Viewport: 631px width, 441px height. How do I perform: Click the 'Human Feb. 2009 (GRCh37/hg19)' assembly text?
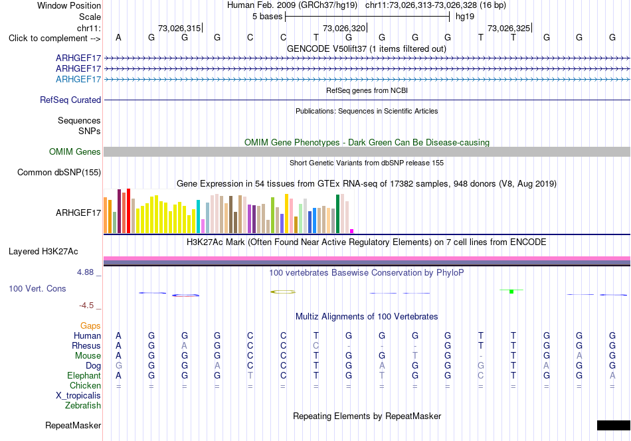(292, 5)
